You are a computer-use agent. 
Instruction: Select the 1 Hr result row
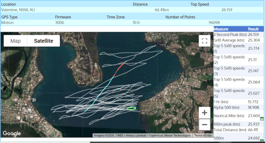point(238,102)
